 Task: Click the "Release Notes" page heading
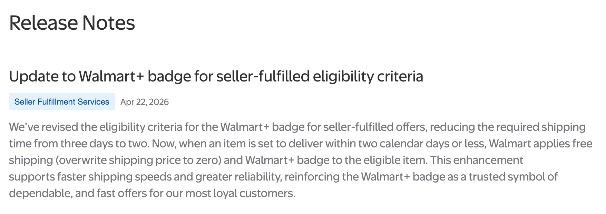pos(72,23)
